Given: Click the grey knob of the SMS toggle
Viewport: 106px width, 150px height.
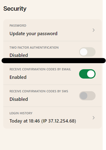Looking at the screenshot, I should [84, 96].
